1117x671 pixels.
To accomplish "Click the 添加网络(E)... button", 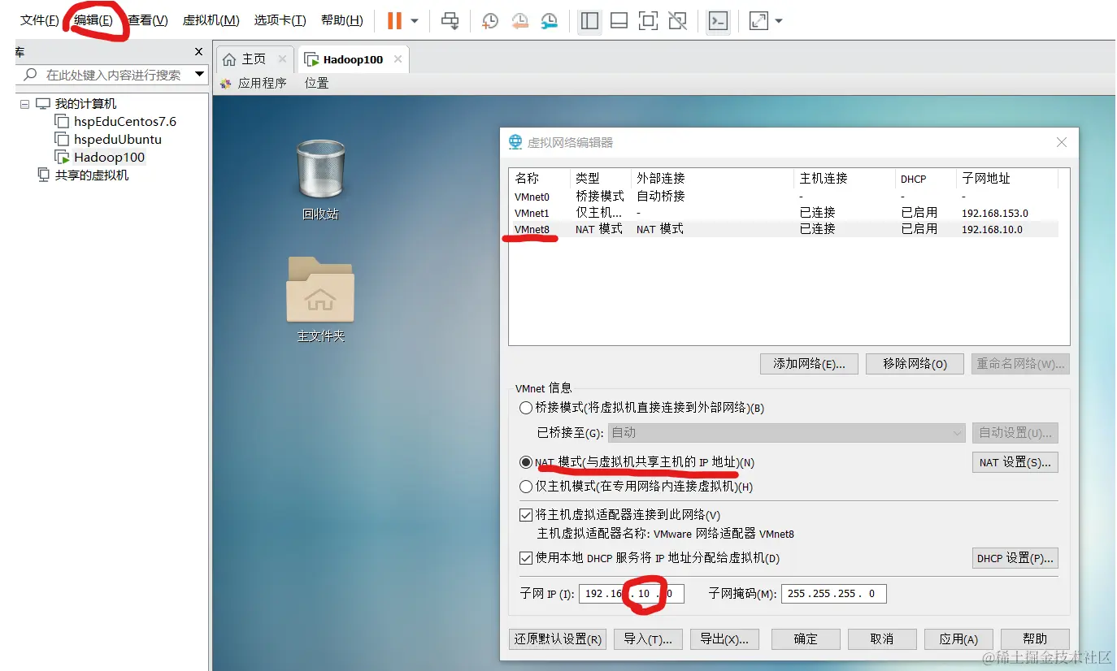I will [x=809, y=364].
